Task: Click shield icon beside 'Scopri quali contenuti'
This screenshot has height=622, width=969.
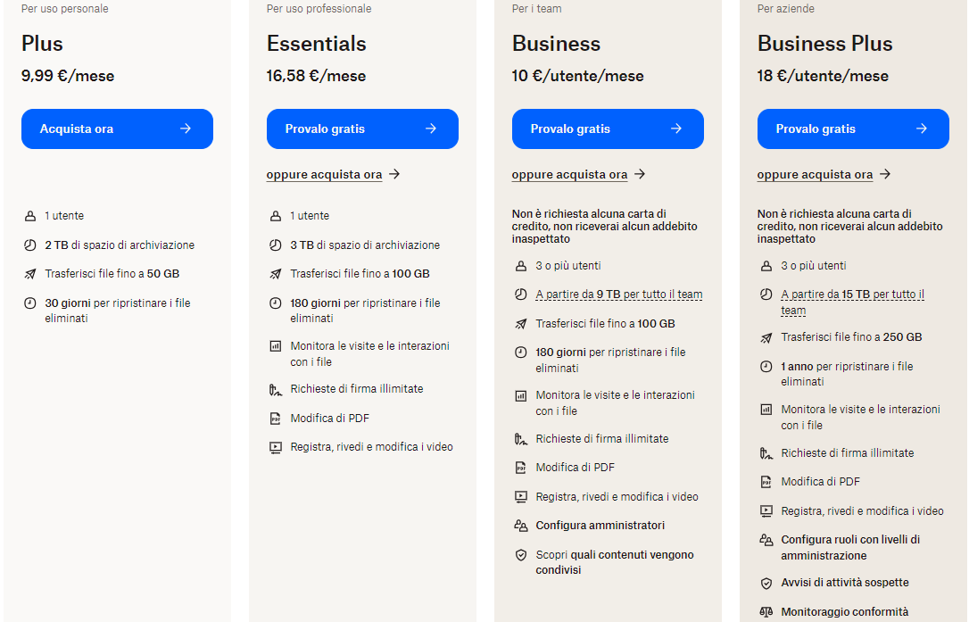Action: point(521,554)
